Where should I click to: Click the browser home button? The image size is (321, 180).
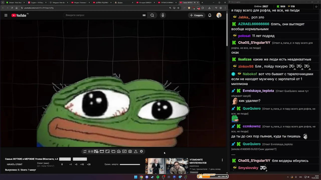(x=17, y=8)
